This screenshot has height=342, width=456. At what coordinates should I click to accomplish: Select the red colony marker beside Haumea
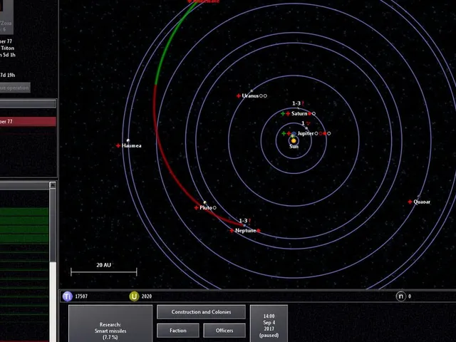tap(118, 145)
